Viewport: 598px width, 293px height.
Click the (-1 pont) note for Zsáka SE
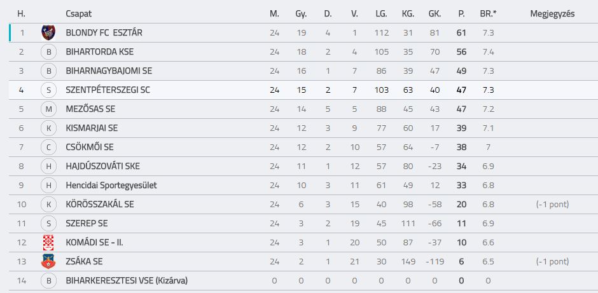tap(552, 262)
